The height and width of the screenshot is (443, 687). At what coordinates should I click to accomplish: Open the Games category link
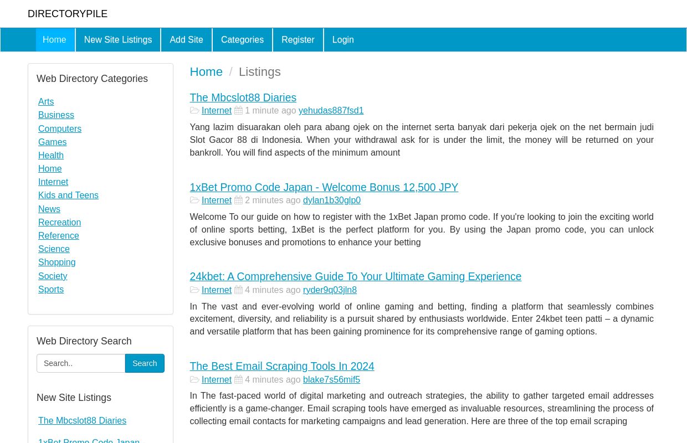(x=52, y=142)
